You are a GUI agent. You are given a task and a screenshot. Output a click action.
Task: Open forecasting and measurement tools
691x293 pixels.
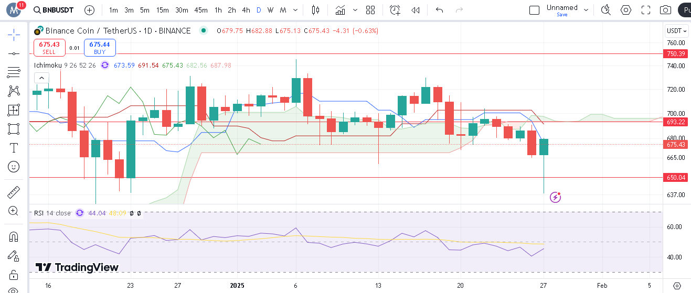click(14, 110)
